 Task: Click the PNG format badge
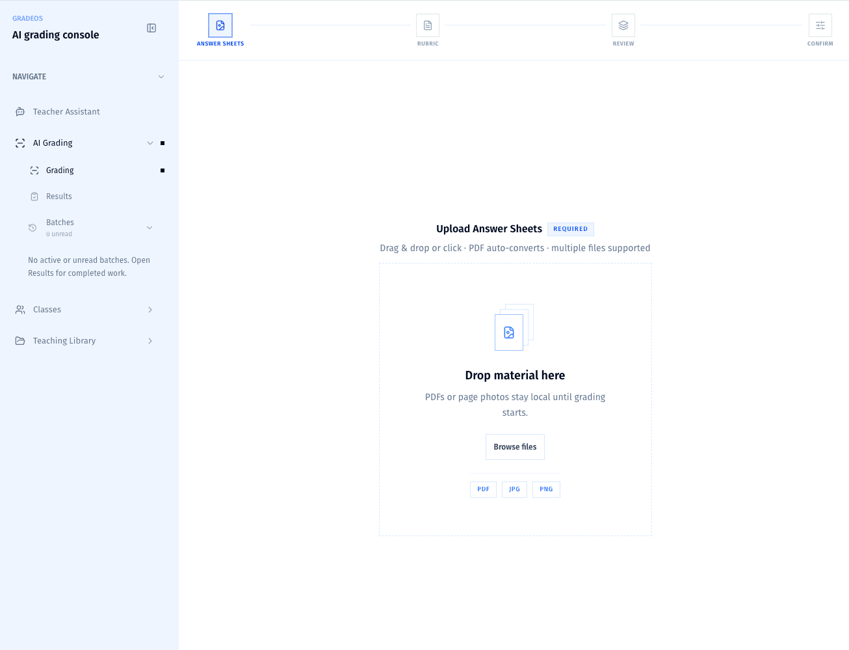[546, 489]
